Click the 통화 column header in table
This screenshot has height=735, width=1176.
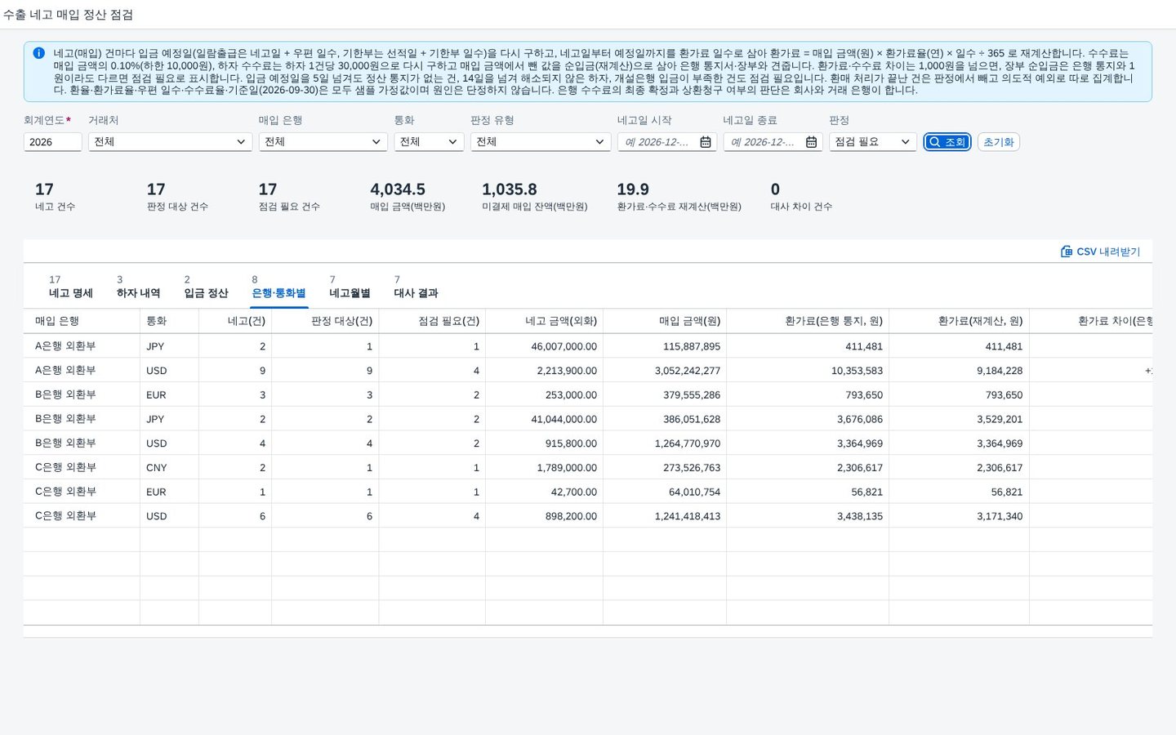(x=169, y=321)
